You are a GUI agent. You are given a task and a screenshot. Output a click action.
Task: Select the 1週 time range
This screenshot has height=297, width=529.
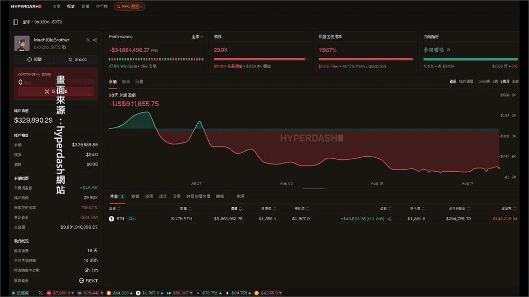pyautogui.click(x=495, y=81)
